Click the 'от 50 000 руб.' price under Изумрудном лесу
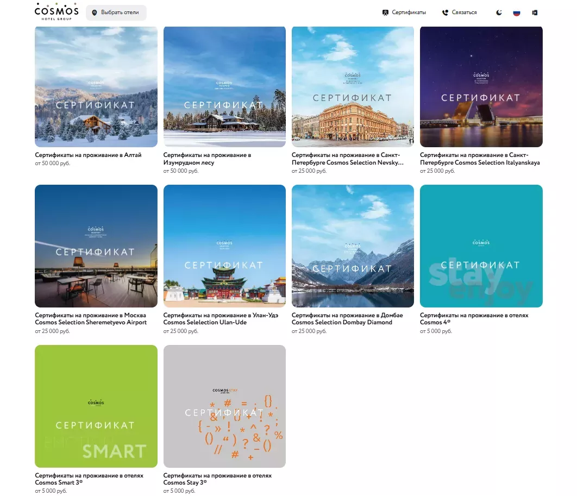The image size is (577, 496). (181, 171)
